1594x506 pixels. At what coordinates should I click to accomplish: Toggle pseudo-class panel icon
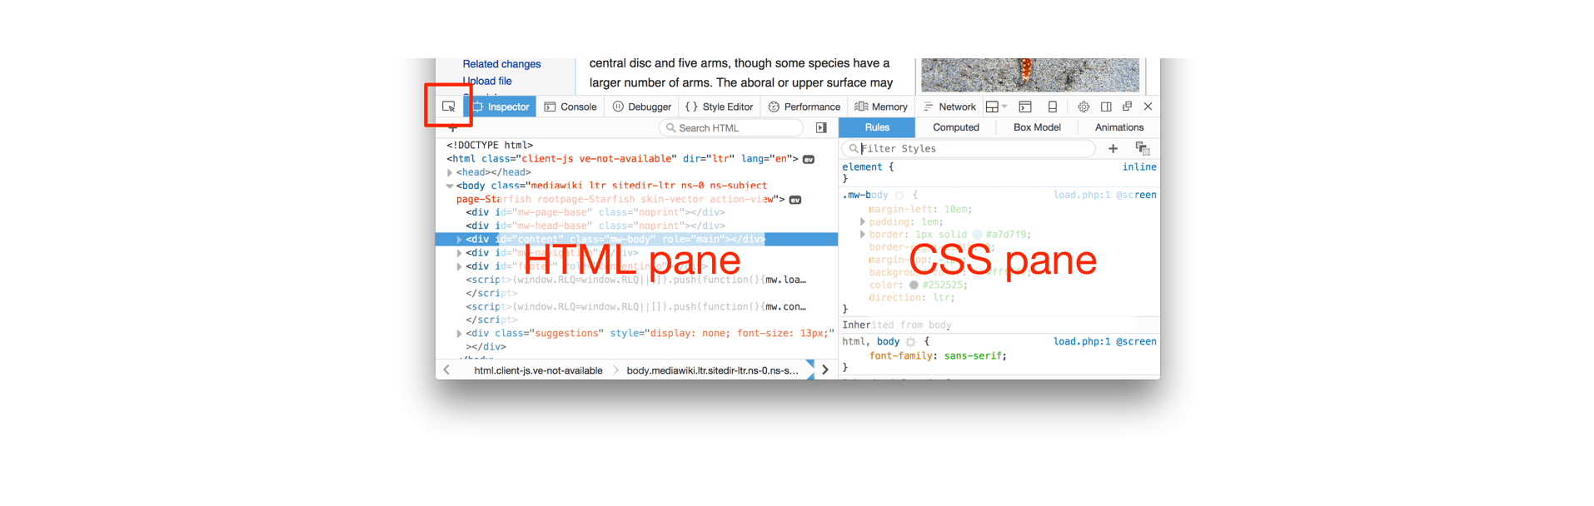[x=1143, y=148]
